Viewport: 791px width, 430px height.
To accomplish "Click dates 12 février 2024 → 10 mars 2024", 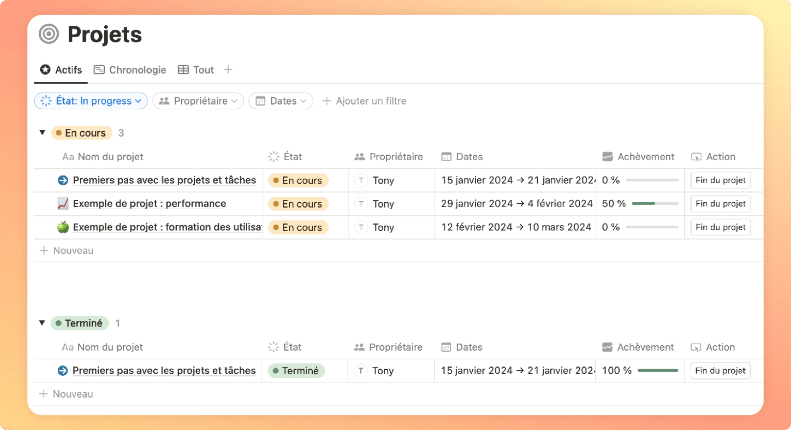I will tap(516, 227).
